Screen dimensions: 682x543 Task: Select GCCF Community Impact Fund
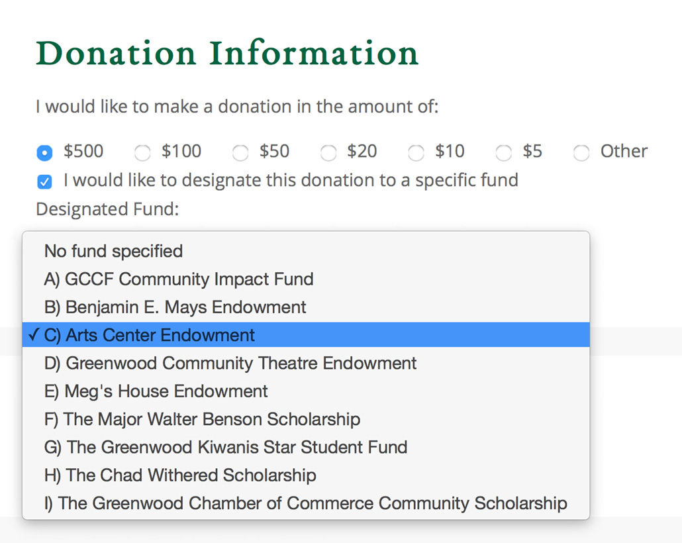coord(306,279)
